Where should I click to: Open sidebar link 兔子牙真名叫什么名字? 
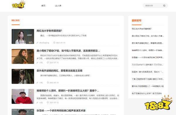click(147, 93)
